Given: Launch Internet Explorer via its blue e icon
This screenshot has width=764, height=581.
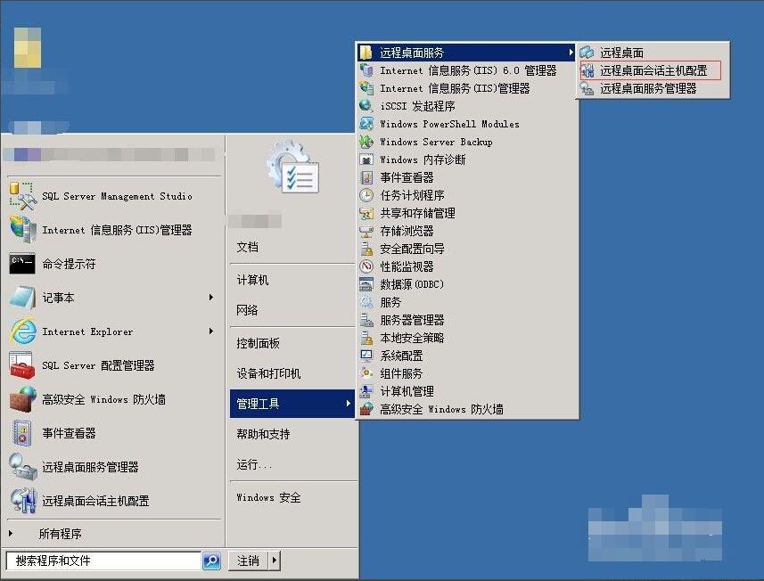Looking at the screenshot, I should 22,331.
